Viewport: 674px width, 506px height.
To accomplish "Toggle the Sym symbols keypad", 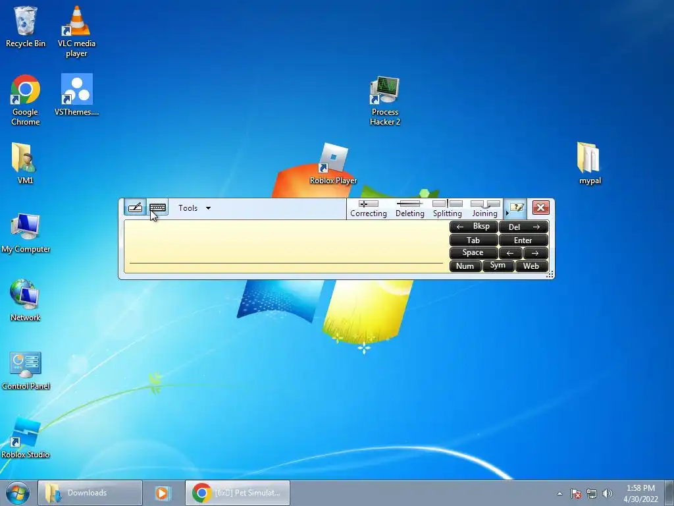I will tap(498, 266).
